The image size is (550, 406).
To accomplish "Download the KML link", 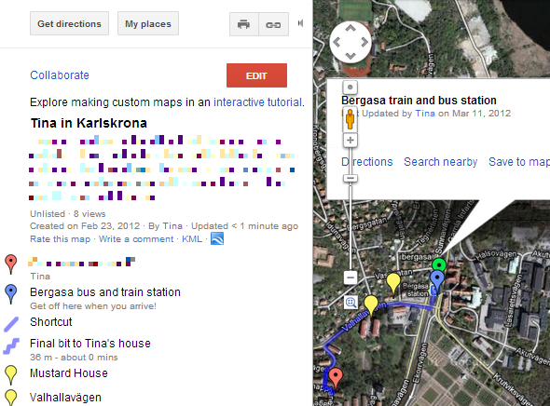I will pyautogui.click(x=192, y=239).
